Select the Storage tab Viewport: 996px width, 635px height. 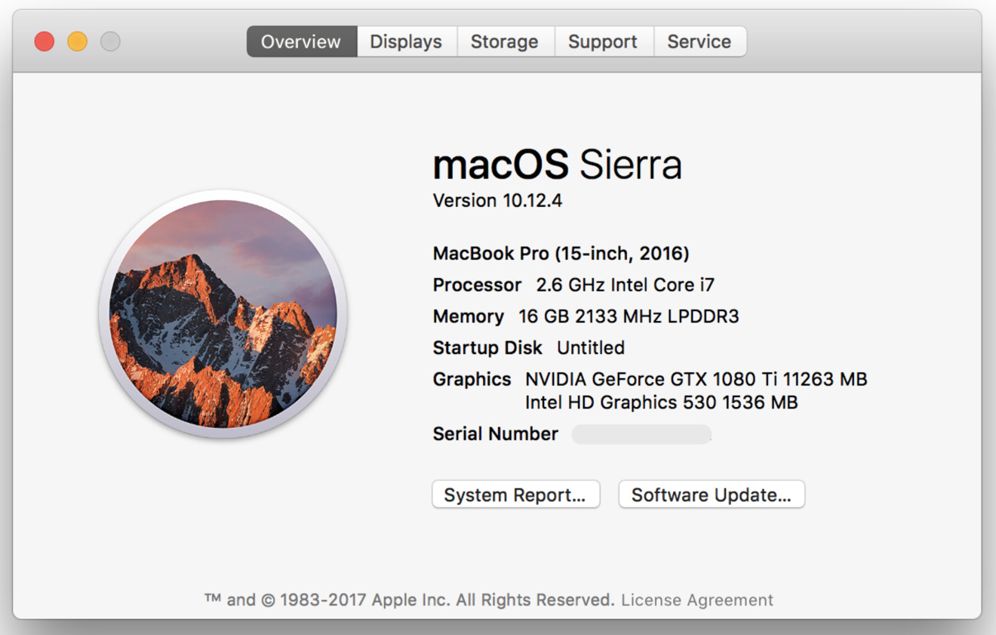pyautogui.click(x=505, y=42)
